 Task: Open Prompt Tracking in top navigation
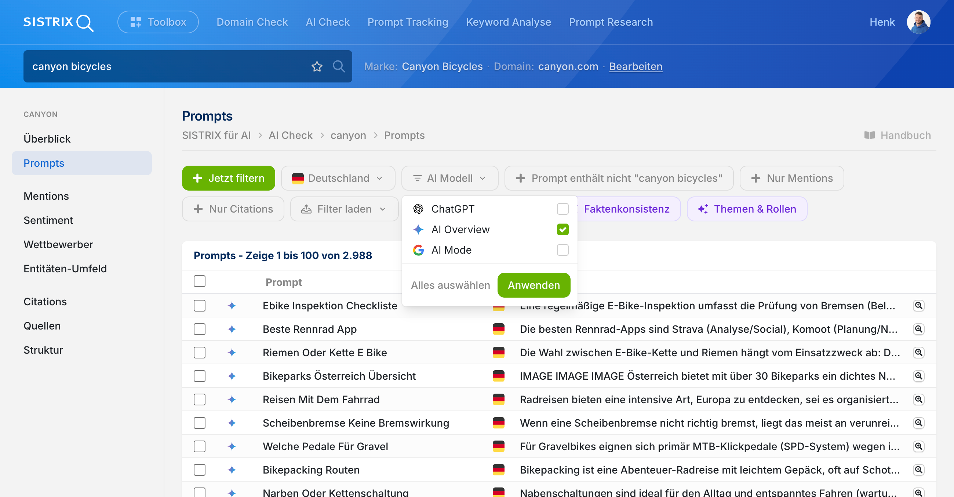(407, 22)
